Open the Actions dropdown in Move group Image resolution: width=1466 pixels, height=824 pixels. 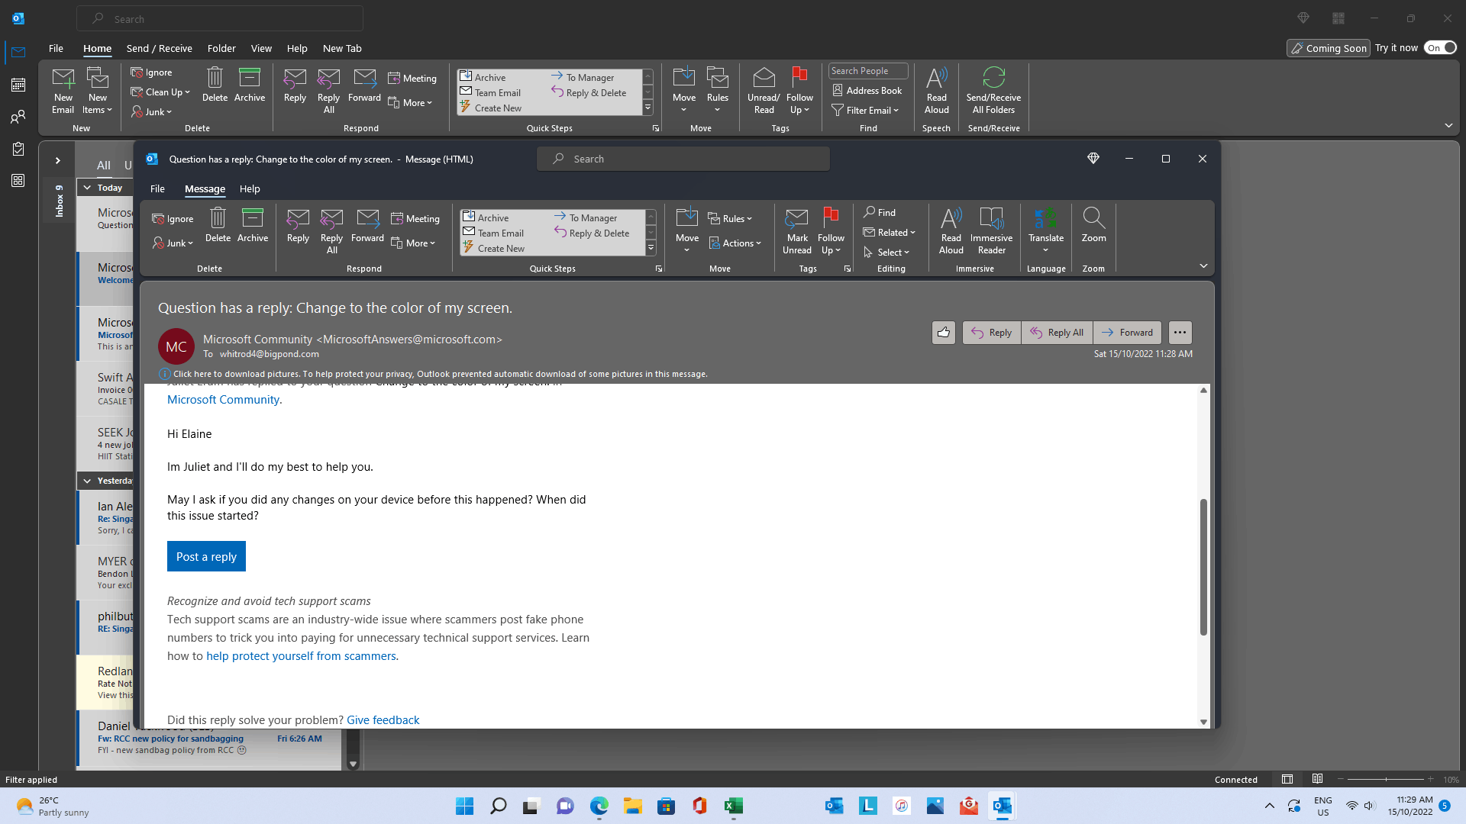point(735,243)
